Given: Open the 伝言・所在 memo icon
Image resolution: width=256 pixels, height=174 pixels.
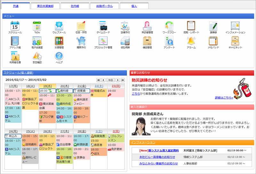Looking at the screenshot, I should (x=81, y=26).
